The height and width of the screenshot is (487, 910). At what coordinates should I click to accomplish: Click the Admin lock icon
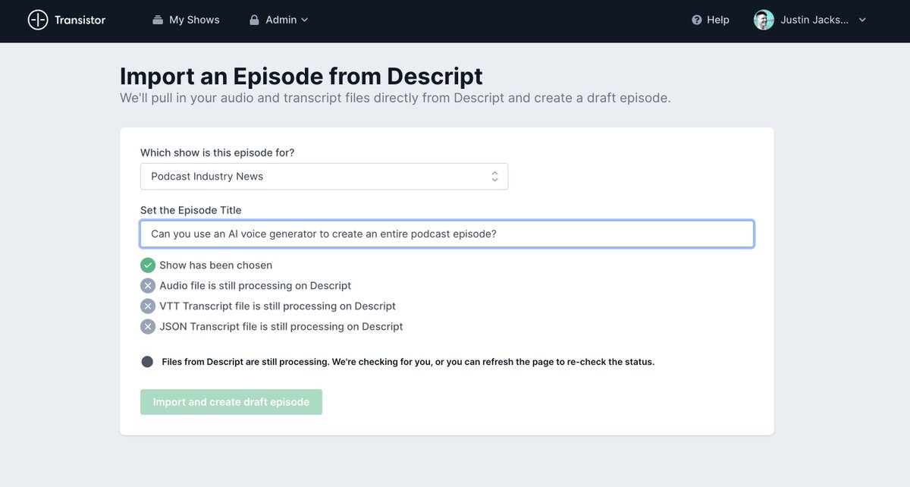pyautogui.click(x=255, y=20)
